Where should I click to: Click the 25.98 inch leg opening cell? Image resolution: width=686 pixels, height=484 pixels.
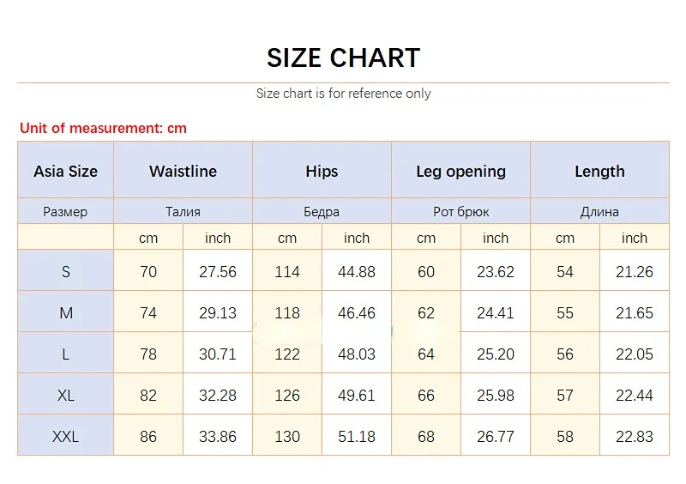point(496,396)
